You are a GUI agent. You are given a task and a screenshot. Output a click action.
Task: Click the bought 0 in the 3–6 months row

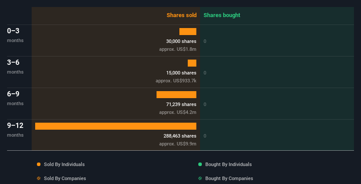point(205,73)
